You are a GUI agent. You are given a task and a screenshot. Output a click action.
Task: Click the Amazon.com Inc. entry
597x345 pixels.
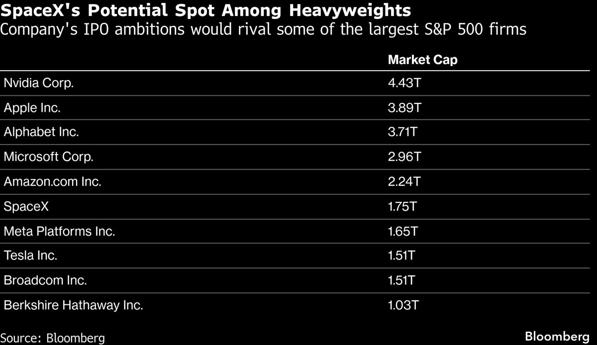click(x=52, y=182)
